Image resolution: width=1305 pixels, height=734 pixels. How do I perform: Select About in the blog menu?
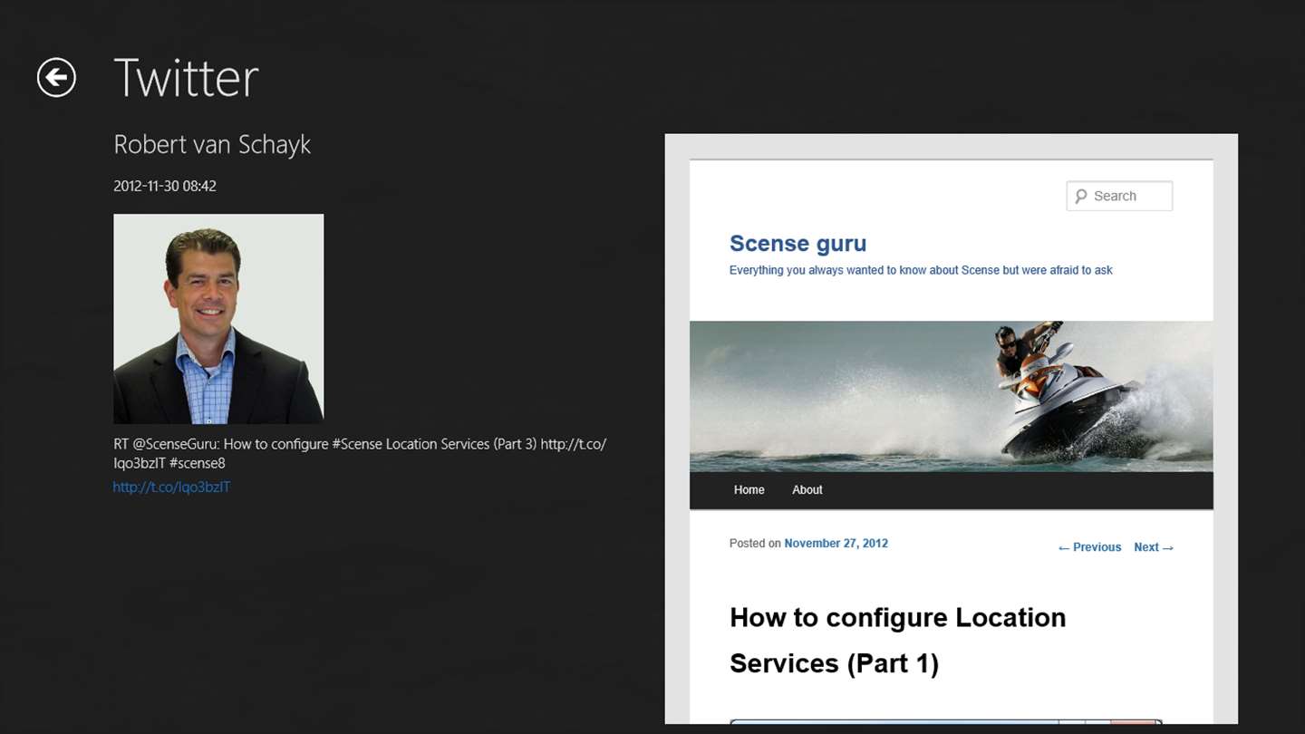point(807,489)
